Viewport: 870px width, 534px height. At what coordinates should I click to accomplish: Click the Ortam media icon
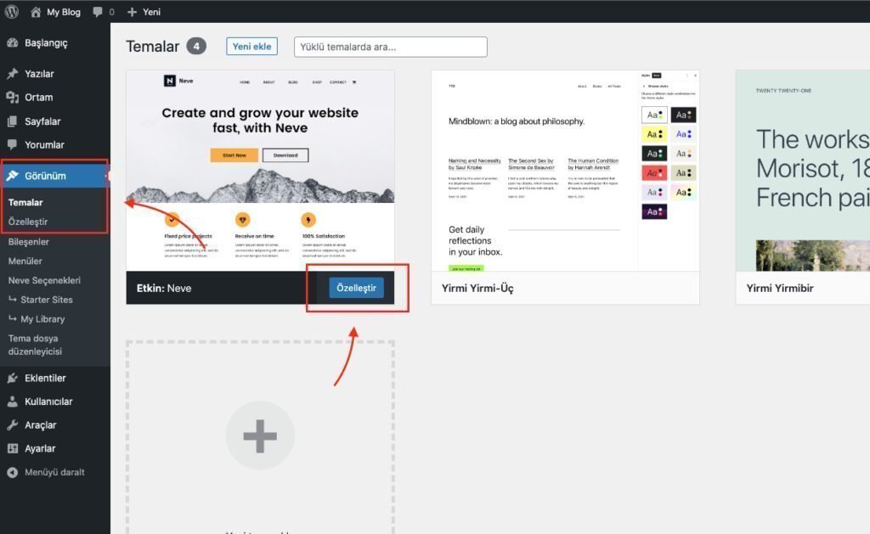12,97
